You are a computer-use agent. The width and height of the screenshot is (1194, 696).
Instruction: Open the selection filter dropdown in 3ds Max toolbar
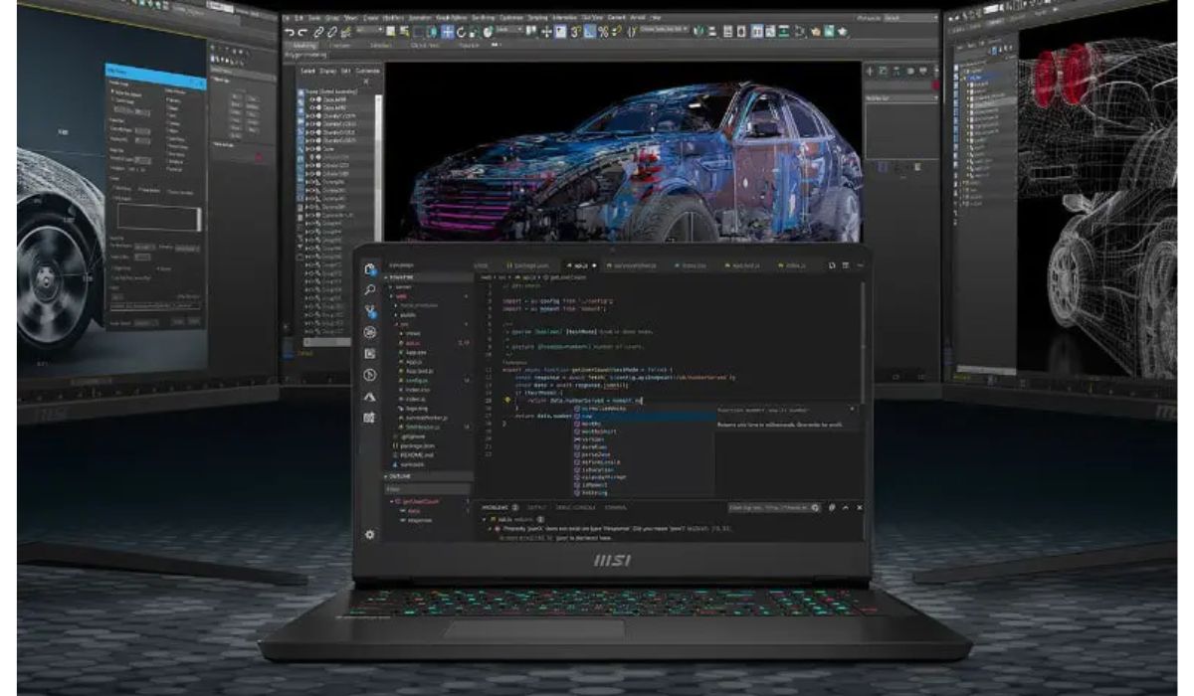point(369,30)
